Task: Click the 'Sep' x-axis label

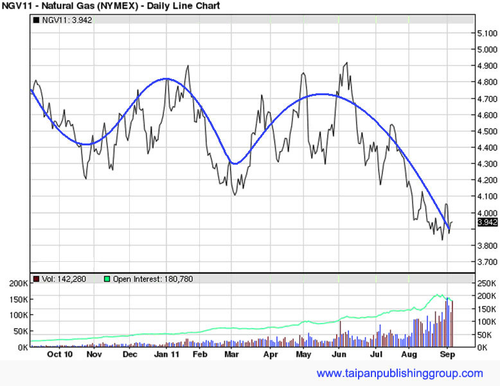Action: click(x=447, y=354)
